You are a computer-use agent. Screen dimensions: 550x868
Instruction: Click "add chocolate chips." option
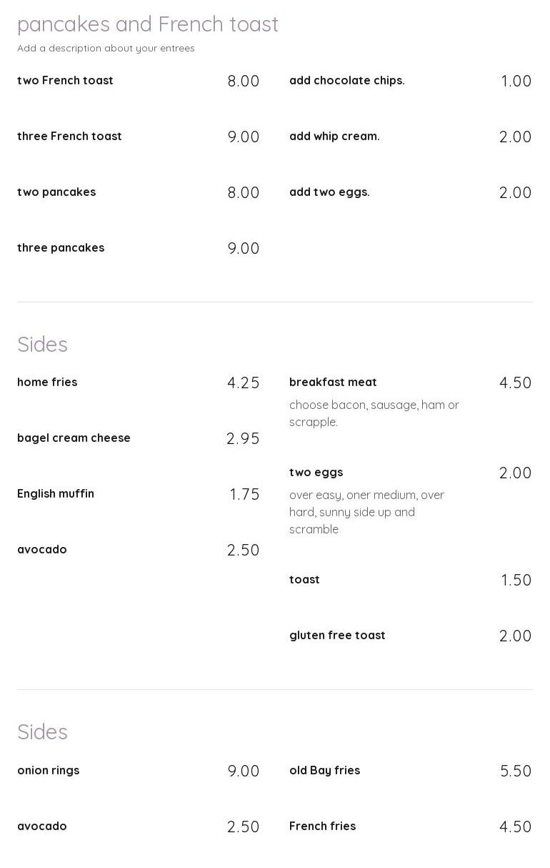(x=346, y=81)
